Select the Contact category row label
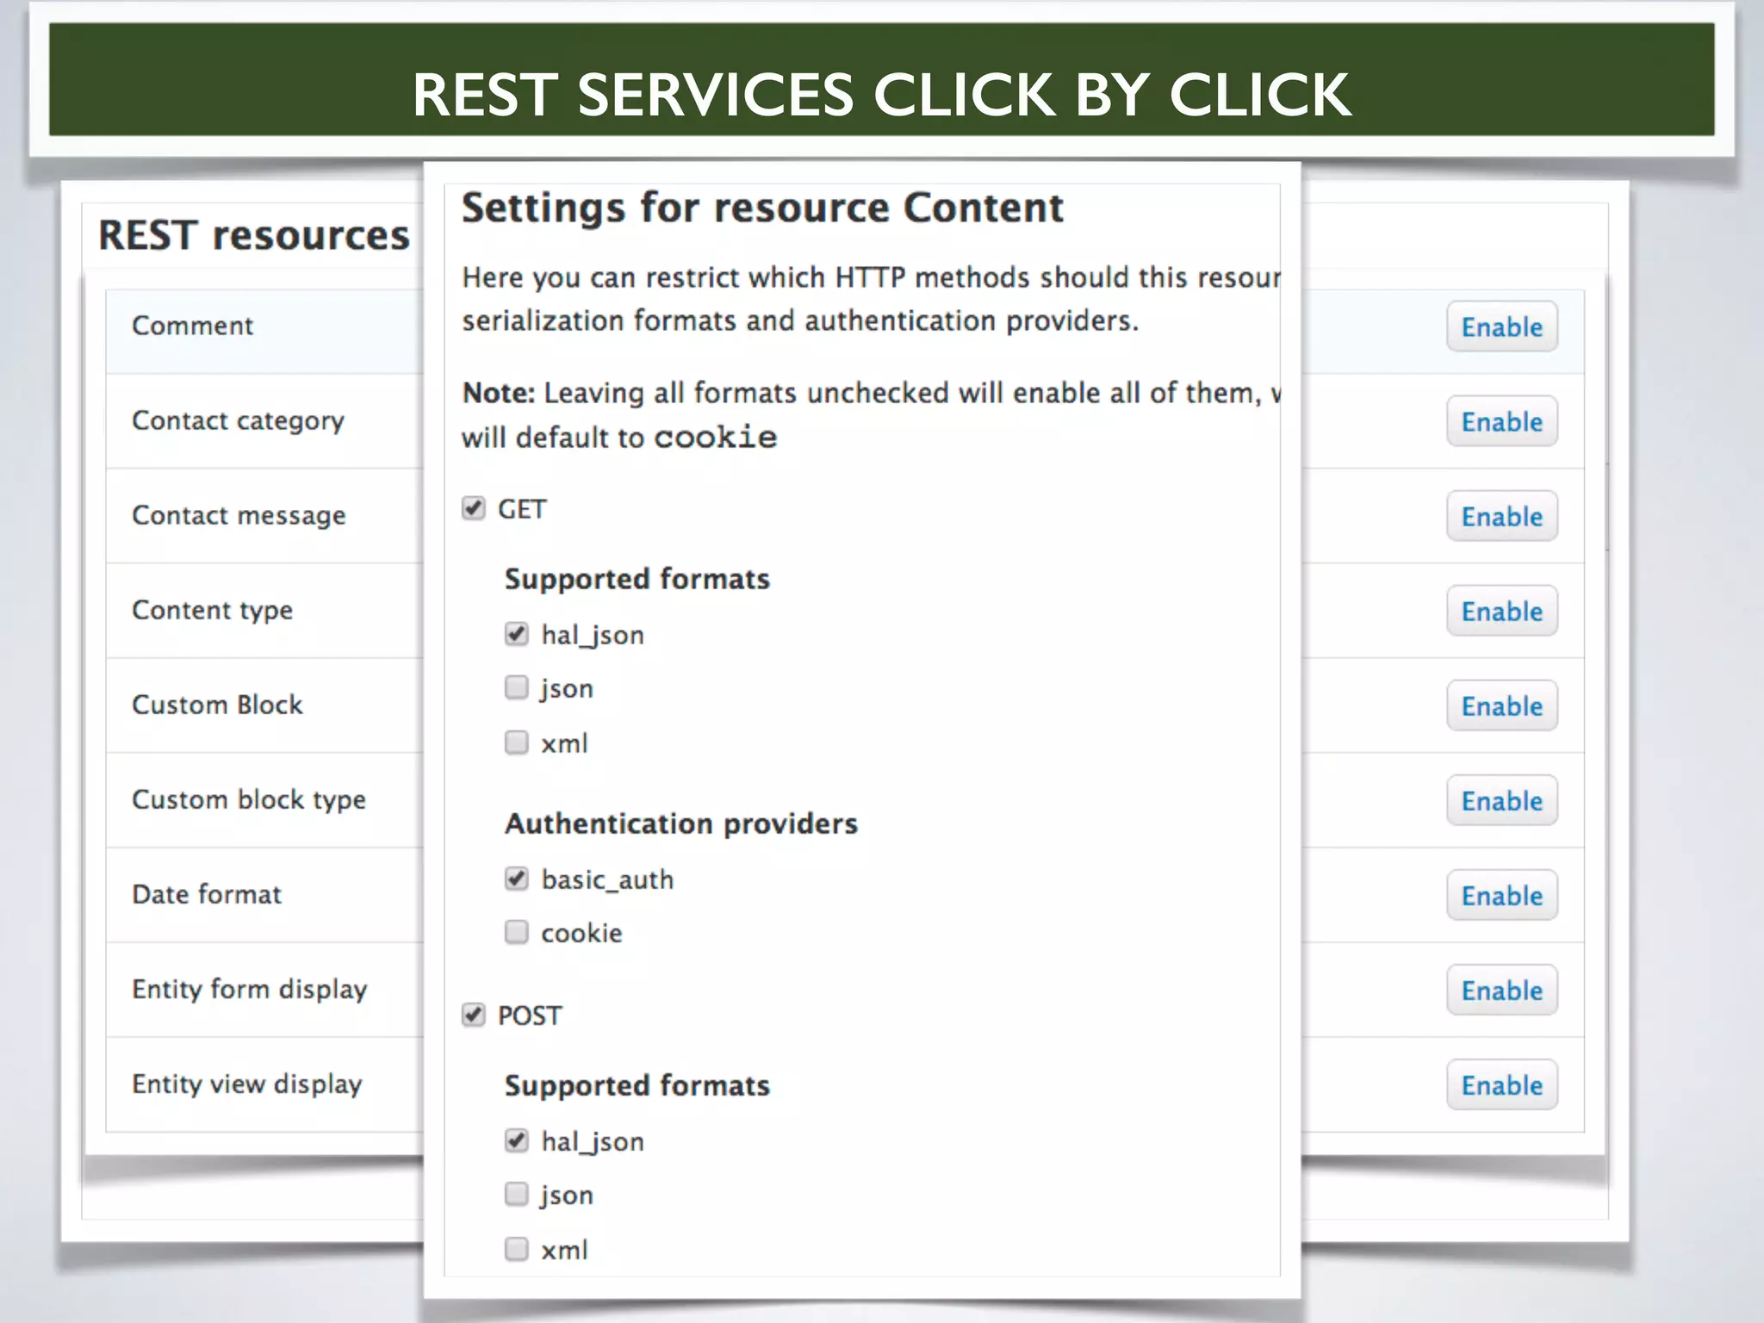1764x1323 pixels. pyautogui.click(x=239, y=421)
